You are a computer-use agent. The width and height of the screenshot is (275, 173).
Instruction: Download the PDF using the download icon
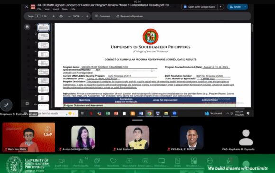click(x=54, y=16)
